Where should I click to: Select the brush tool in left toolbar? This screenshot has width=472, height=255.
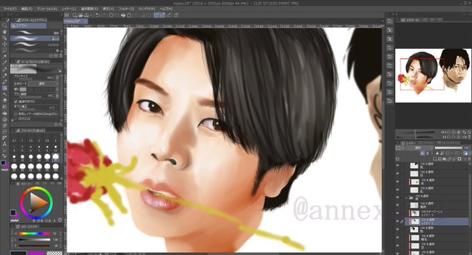point(5,82)
